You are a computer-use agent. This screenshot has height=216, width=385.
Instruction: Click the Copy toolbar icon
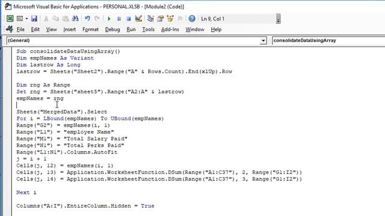56,19
